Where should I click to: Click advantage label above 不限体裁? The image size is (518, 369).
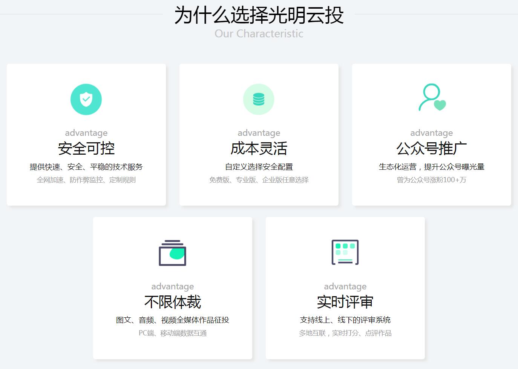[x=173, y=286]
